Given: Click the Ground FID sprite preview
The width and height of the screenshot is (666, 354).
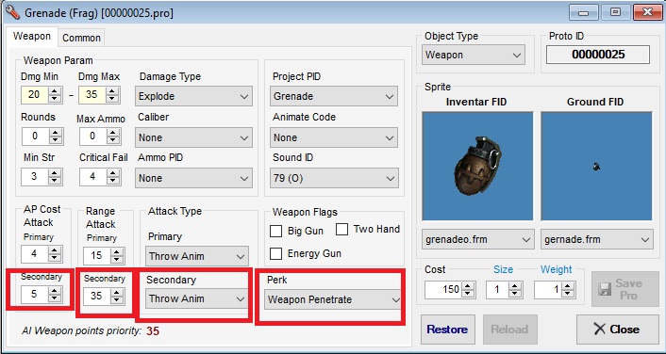Looking at the screenshot, I should tap(597, 166).
